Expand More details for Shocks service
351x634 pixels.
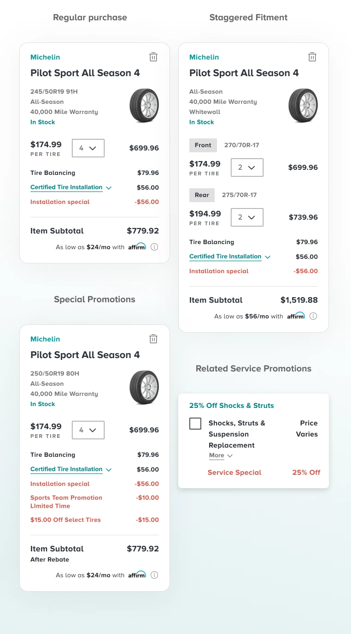(x=221, y=455)
